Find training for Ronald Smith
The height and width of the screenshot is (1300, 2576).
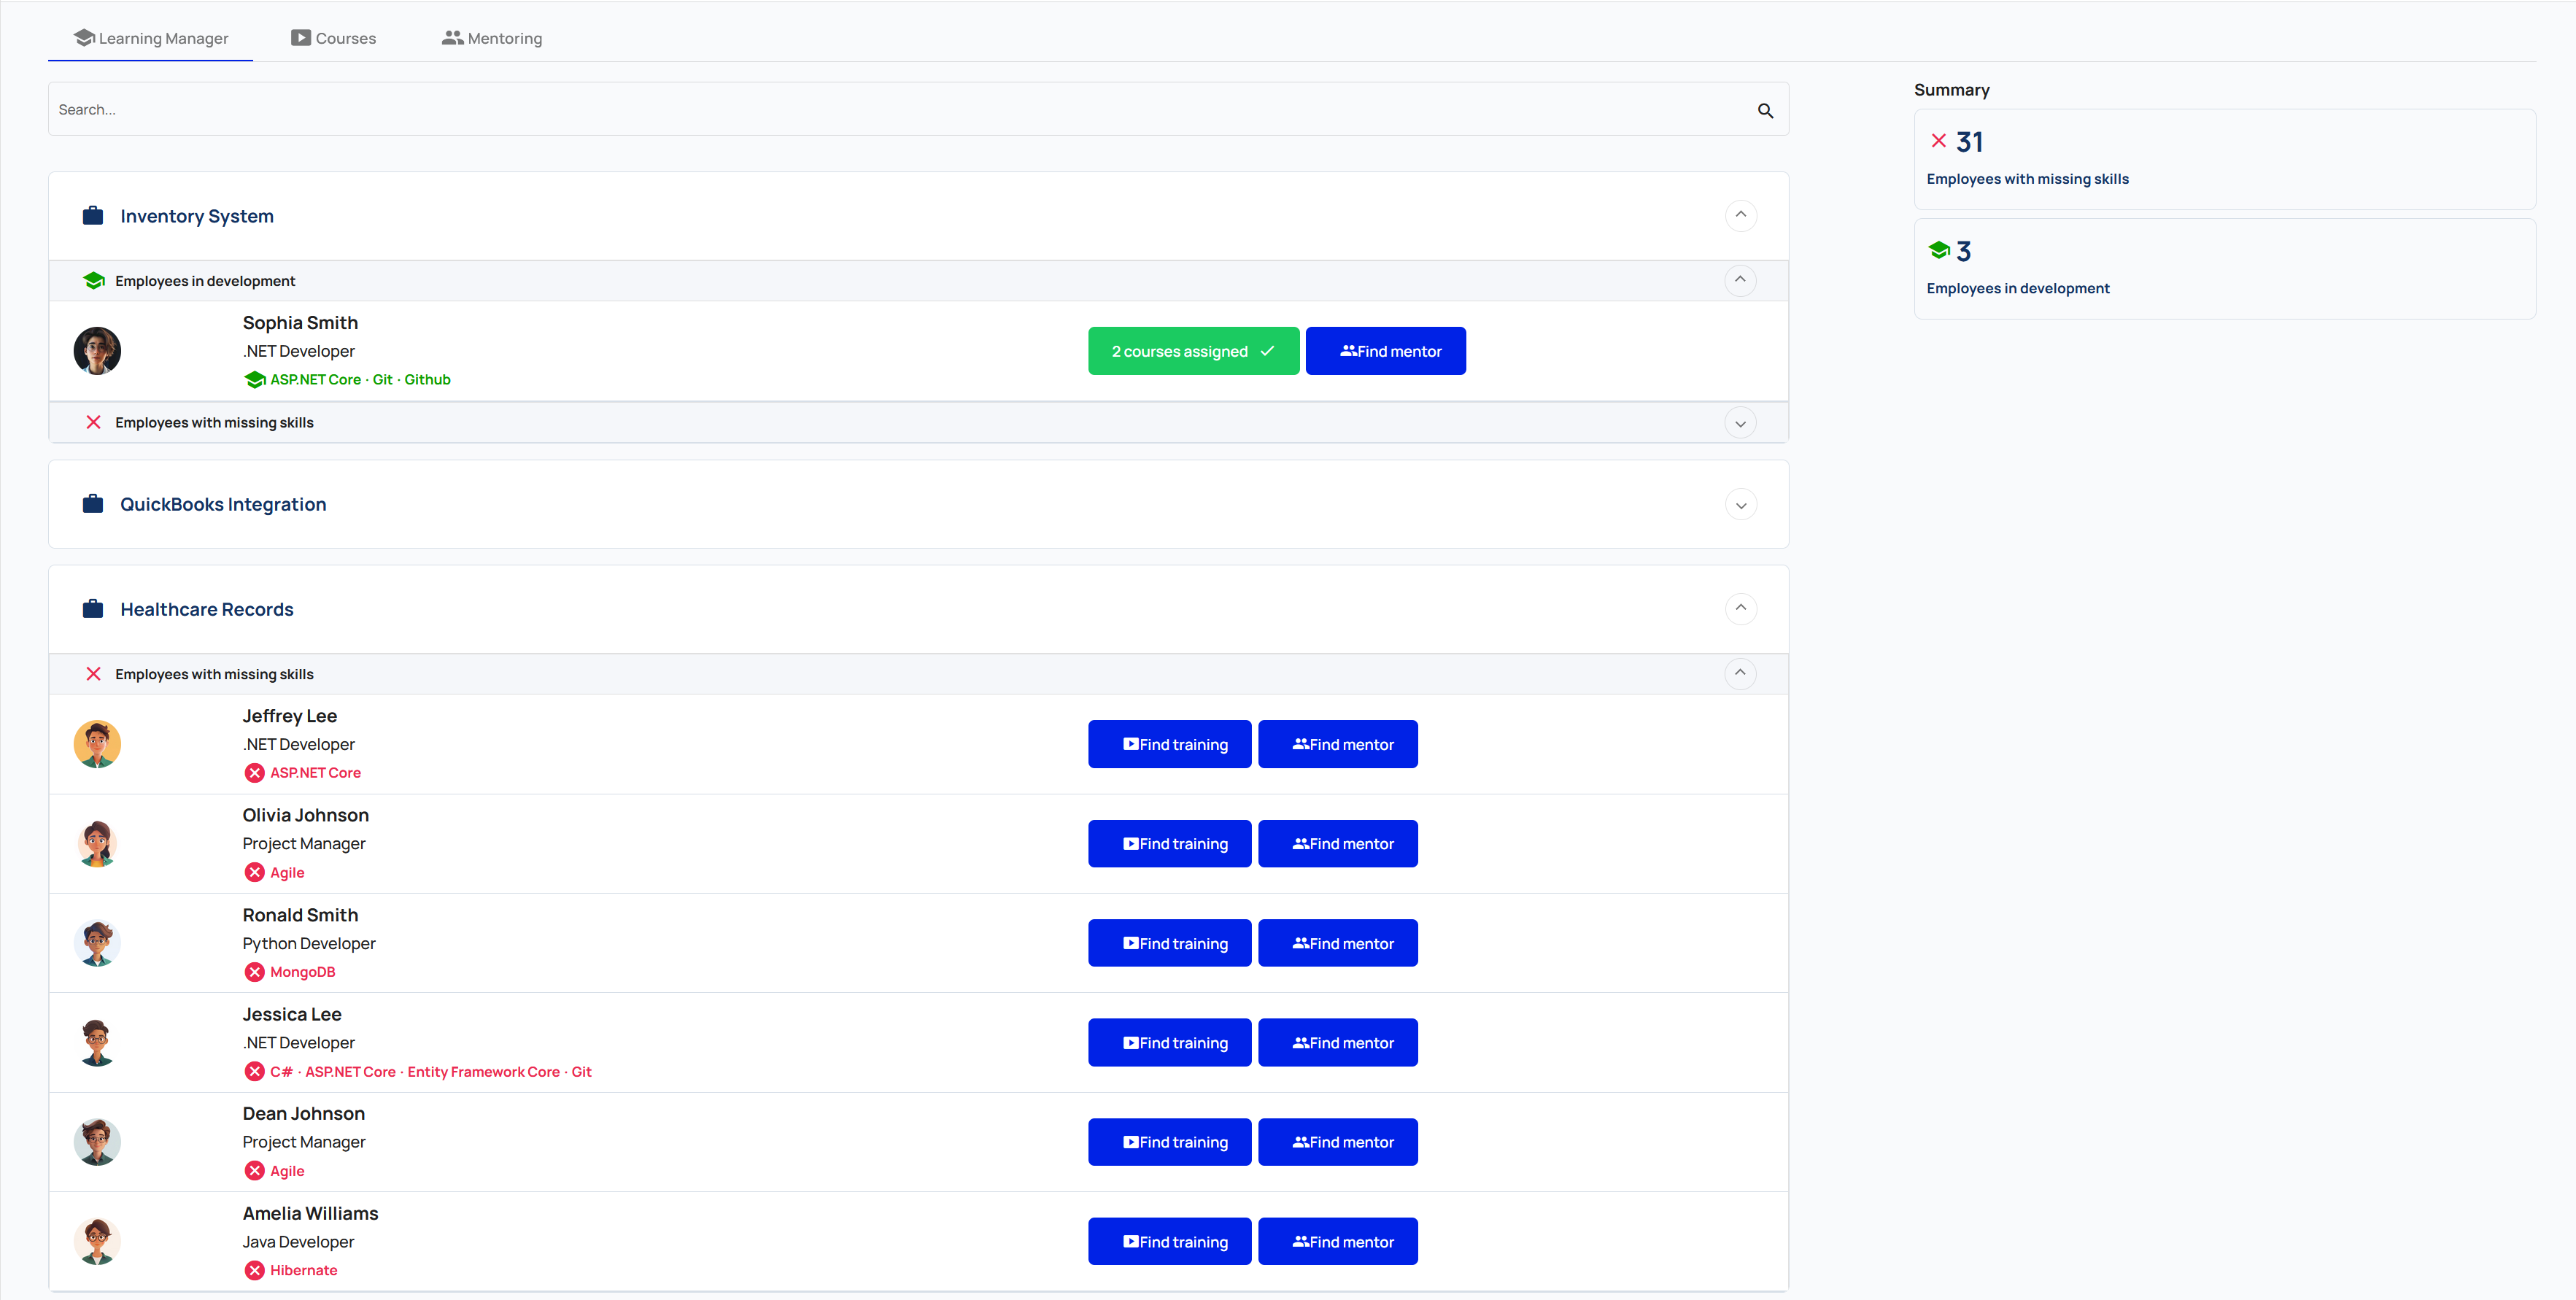point(1169,943)
